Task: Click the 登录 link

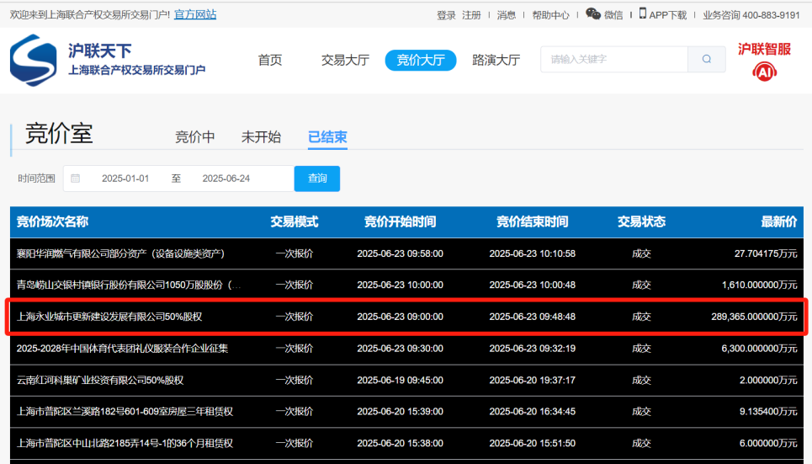Action: point(446,15)
